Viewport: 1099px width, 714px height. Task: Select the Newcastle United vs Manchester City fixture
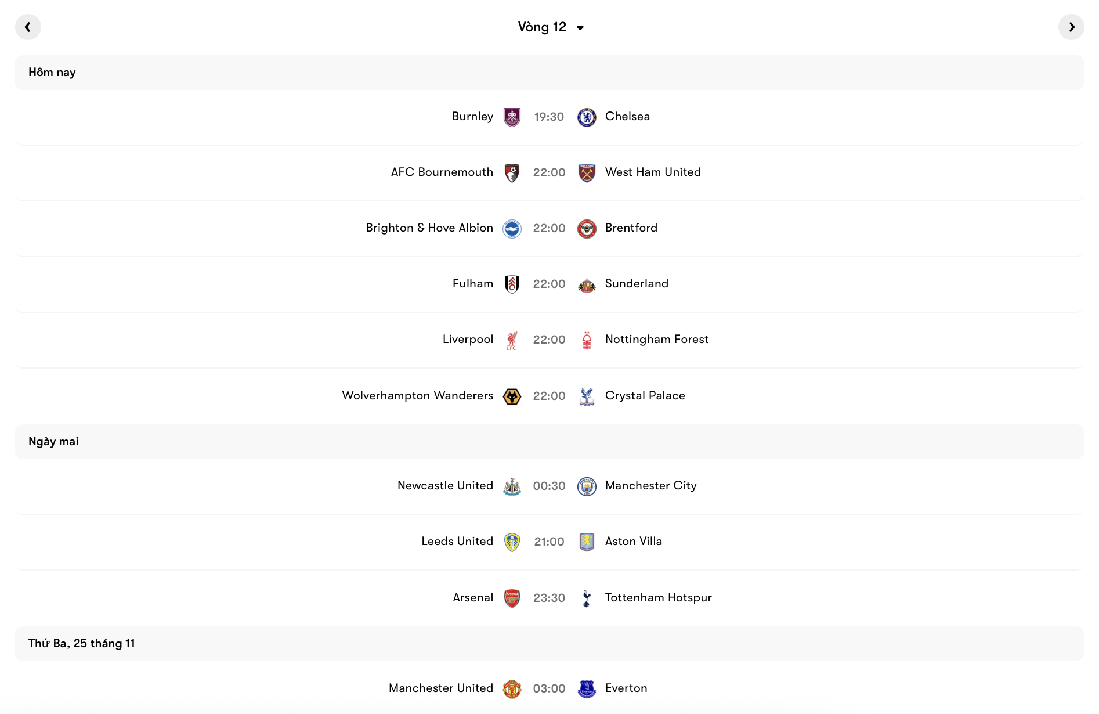(549, 485)
